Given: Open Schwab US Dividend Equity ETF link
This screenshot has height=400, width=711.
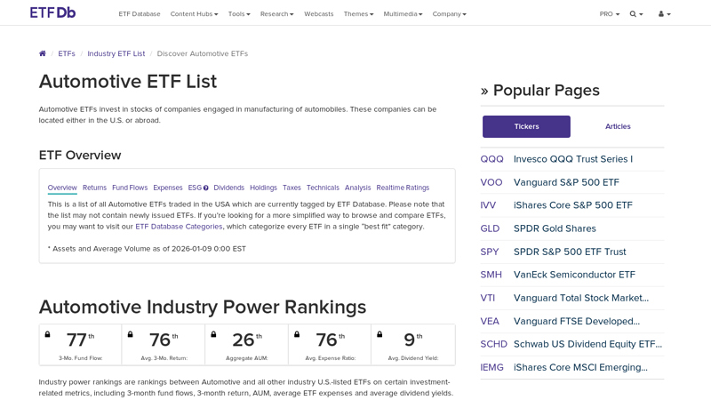Looking at the screenshot, I should 587,344.
